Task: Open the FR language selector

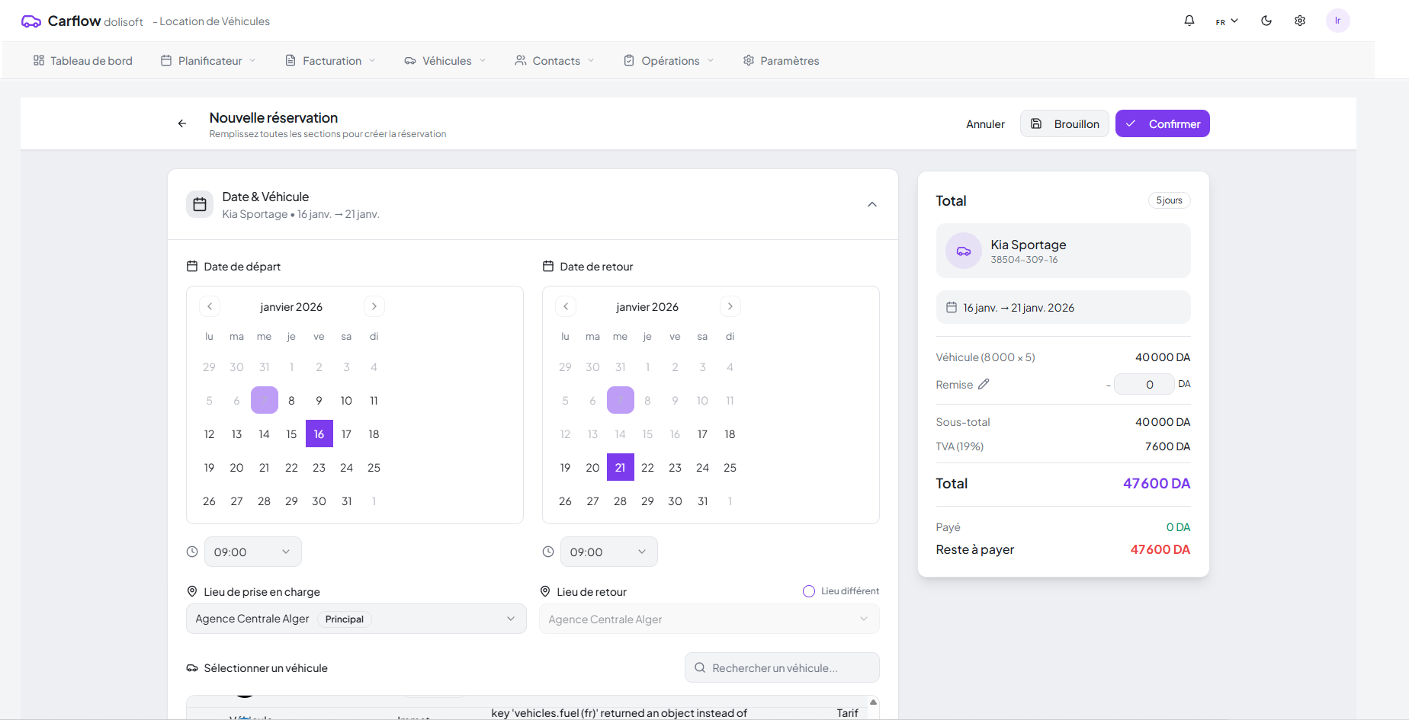Action: click(1226, 21)
